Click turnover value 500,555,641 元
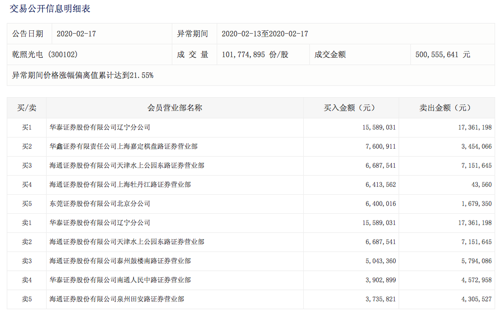 coord(443,54)
